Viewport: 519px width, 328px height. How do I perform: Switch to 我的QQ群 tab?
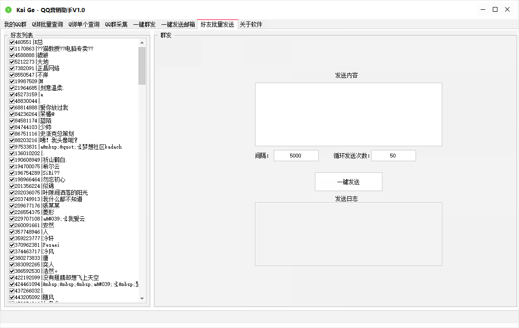click(x=15, y=25)
